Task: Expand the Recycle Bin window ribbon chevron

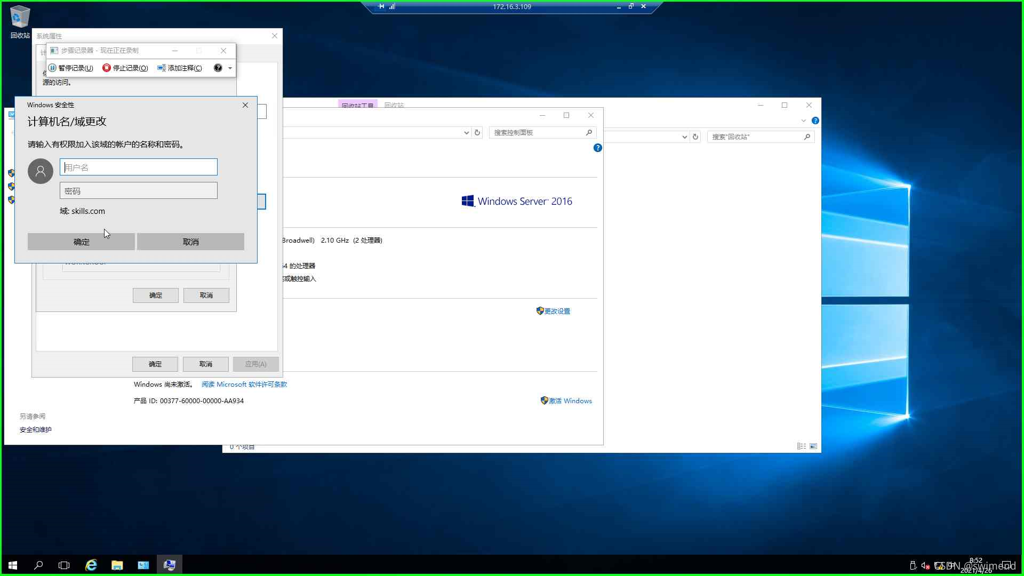Action: (x=804, y=121)
